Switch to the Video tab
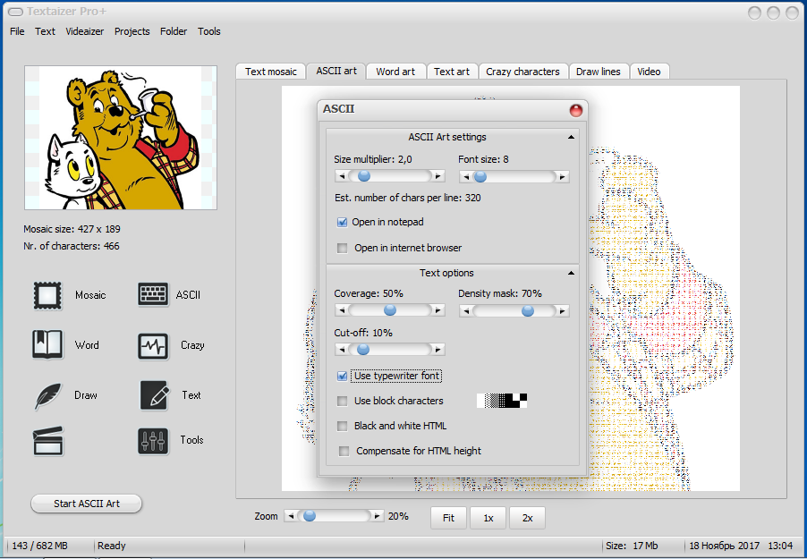The image size is (807, 559). click(x=649, y=72)
